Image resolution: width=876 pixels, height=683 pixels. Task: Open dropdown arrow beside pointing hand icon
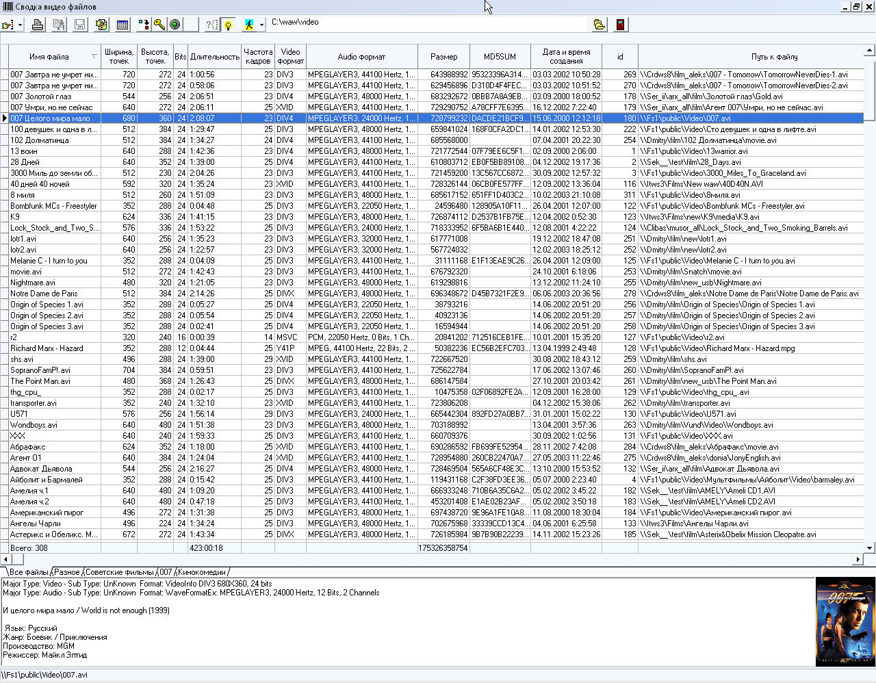(x=21, y=25)
